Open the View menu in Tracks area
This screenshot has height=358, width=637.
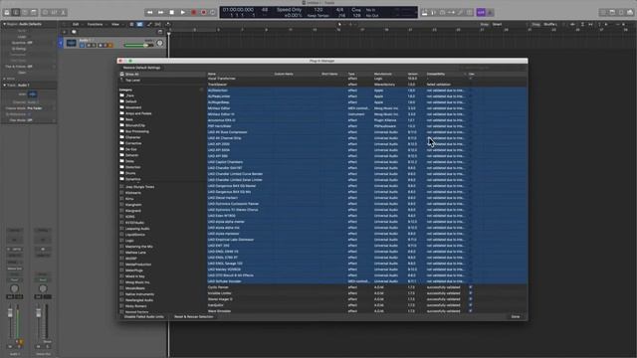point(115,24)
